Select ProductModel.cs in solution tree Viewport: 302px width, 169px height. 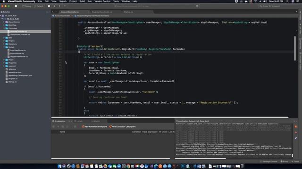(x=17, y=54)
